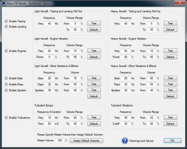Click Turbulent Vibrations To volume field
Viewport: 187px width, 149px height.
tap(152, 124)
